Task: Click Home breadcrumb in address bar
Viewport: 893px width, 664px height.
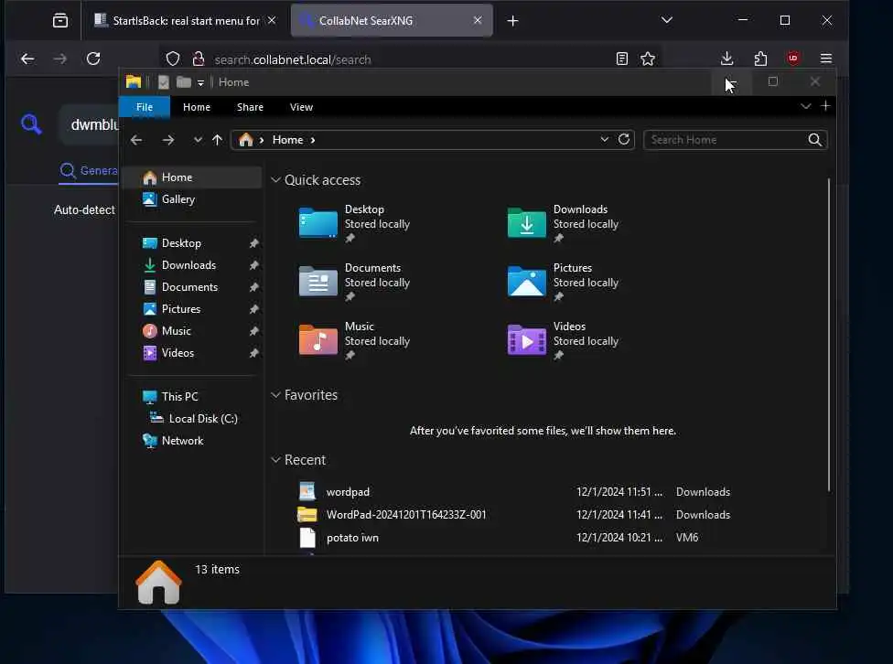Action: (x=287, y=140)
